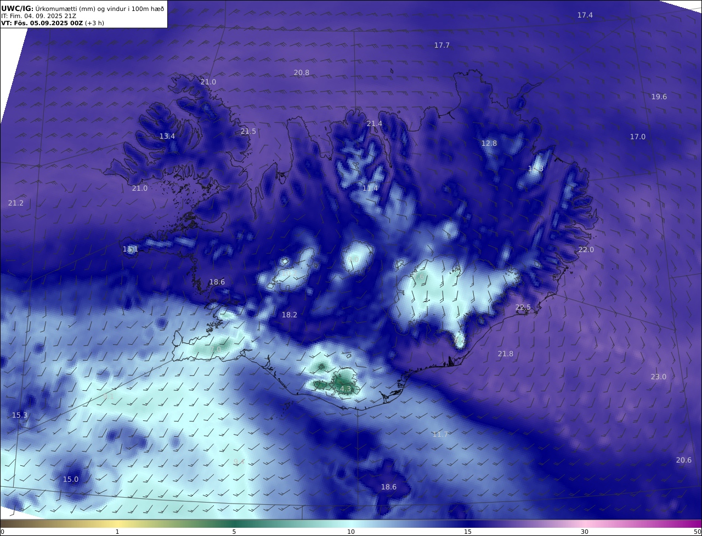
Task: Click the 4.3 value label
Action: point(346,390)
